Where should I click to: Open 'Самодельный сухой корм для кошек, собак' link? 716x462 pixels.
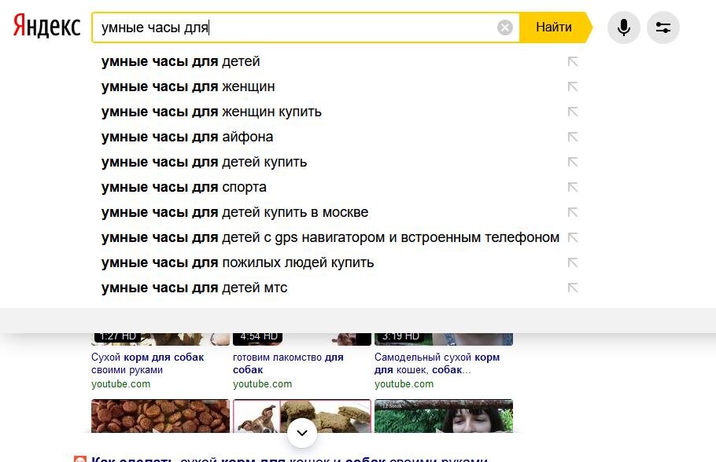click(x=437, y=364)
